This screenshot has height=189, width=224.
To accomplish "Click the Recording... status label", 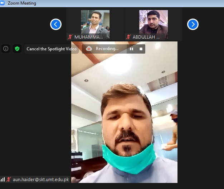I will (107, 49).
